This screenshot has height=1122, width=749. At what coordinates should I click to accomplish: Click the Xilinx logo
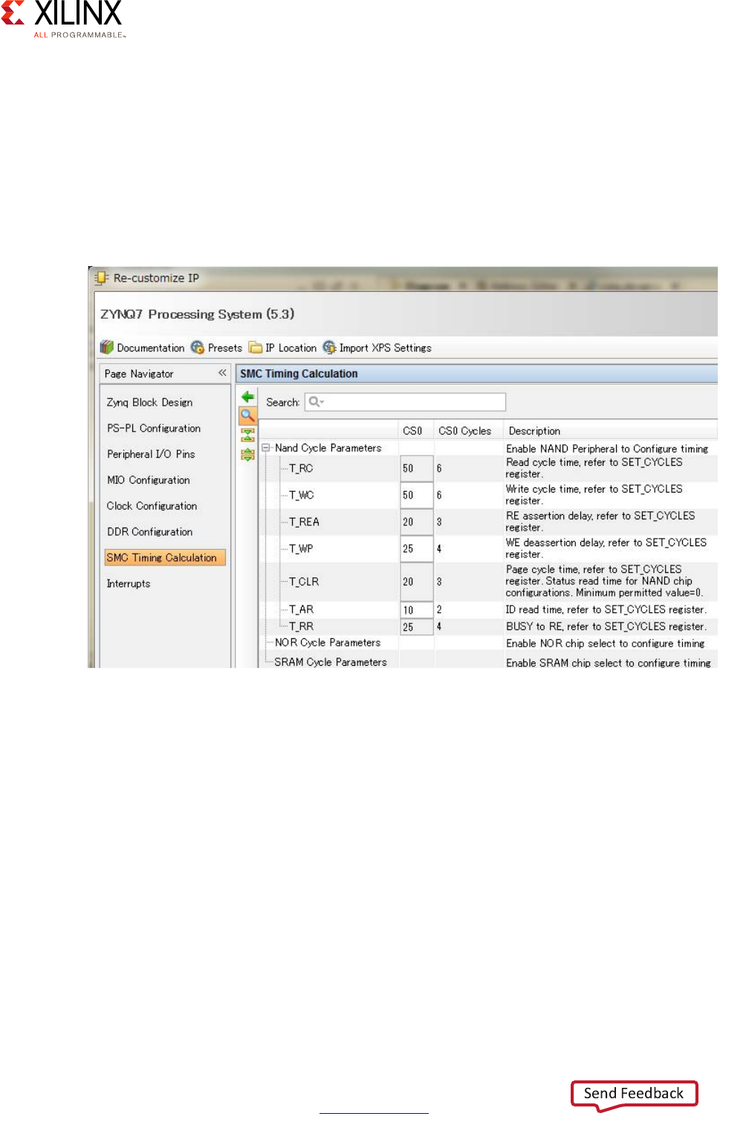[x=63, y=19]
